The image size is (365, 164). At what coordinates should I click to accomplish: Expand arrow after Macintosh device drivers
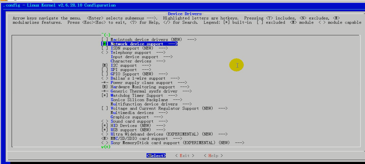[192, 40]
